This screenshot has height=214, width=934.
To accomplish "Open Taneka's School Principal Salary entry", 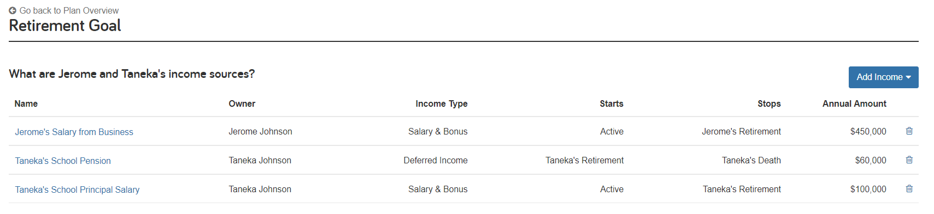I will pos(77,189).
